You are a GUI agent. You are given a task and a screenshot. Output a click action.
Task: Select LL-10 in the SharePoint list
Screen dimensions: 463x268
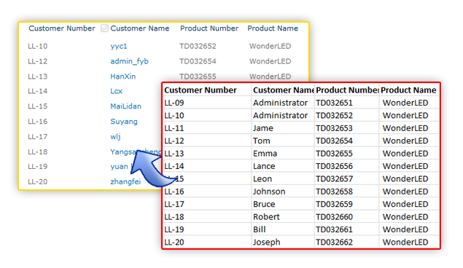[37, 47]
